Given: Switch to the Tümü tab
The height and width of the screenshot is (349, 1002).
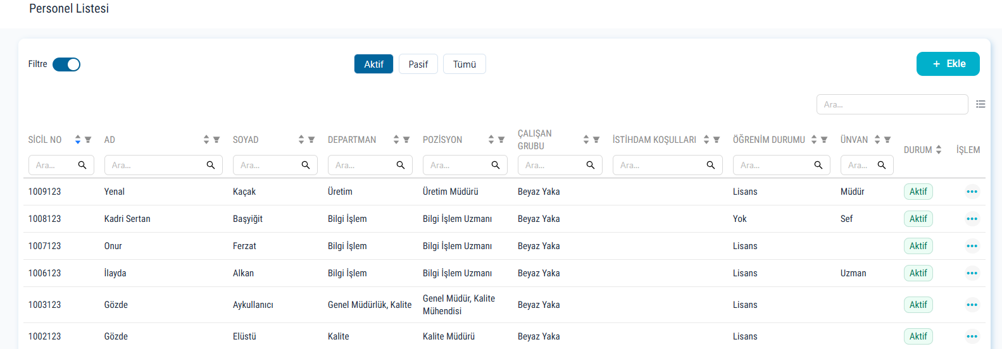Looking at the screenshot, I should [x=465, y=64].
